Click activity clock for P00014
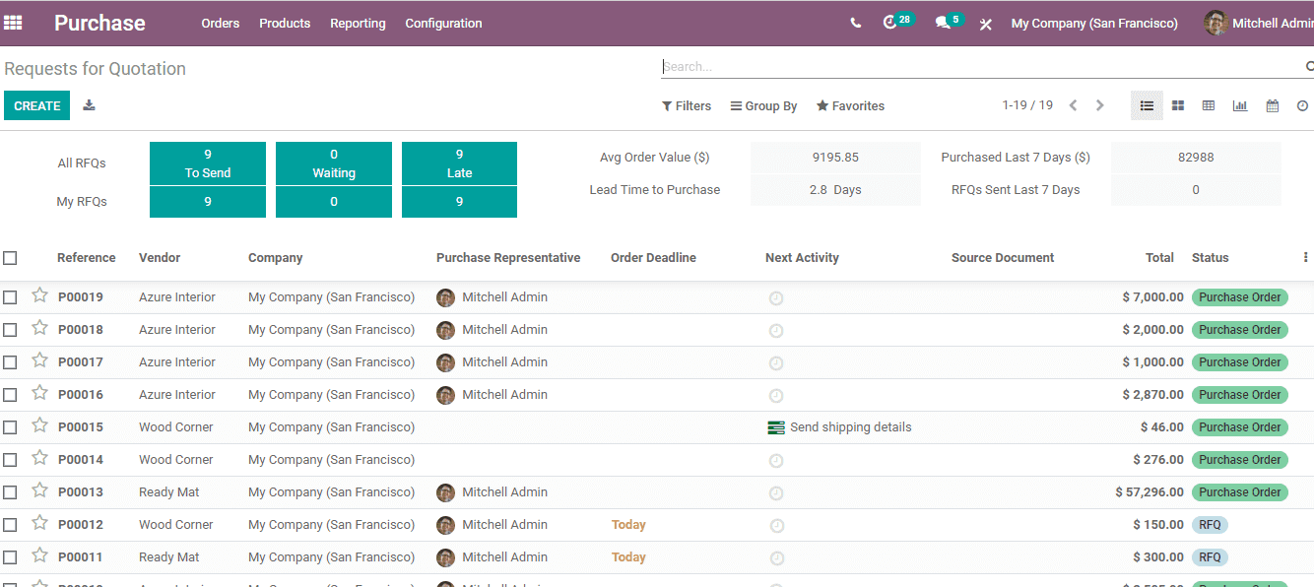1314x587 pixels. pyautogui.click(x=776, y=461)
